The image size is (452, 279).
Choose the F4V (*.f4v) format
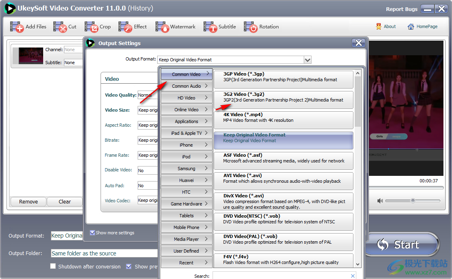[x=284, y=260]
